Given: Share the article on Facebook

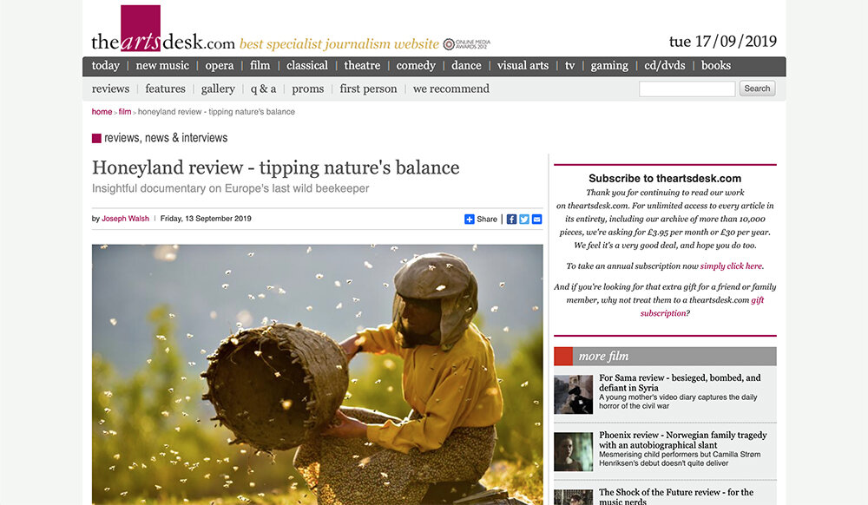Looking at the screenshot, I should pos(511,219).
